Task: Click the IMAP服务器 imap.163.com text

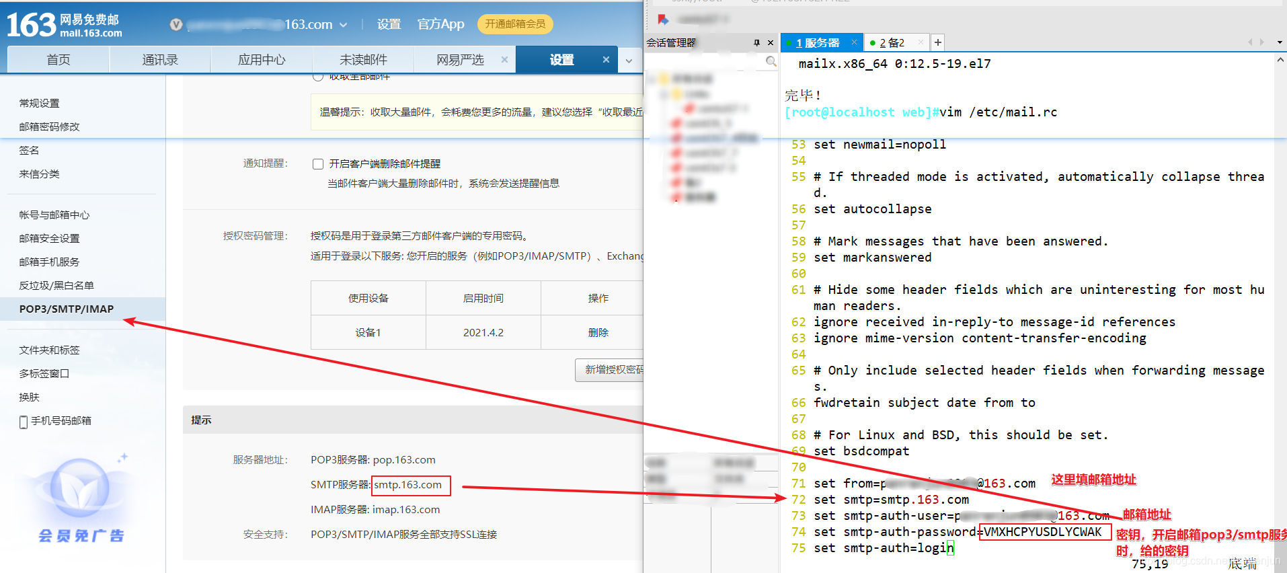Action: click(375, 509)
